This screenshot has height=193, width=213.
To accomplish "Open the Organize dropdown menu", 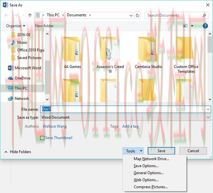I will (16, 26).
